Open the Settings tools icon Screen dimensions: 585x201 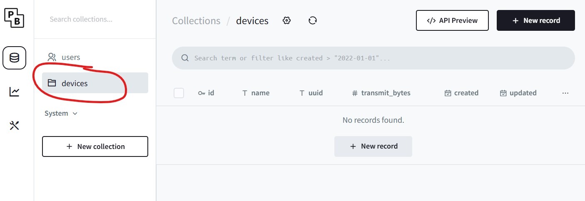(x=15, y=125)
